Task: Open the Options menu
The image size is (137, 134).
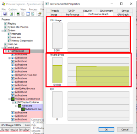Action: (x=13, y=9)
